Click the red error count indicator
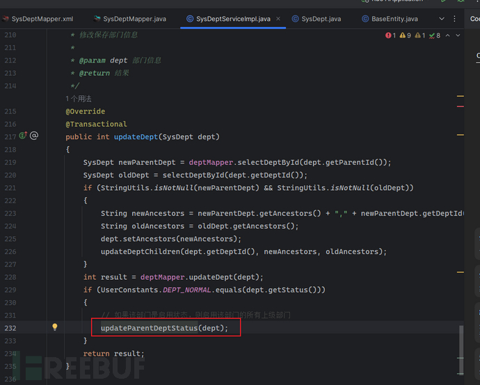The image size is (480, 385). [x=391, y=36]
